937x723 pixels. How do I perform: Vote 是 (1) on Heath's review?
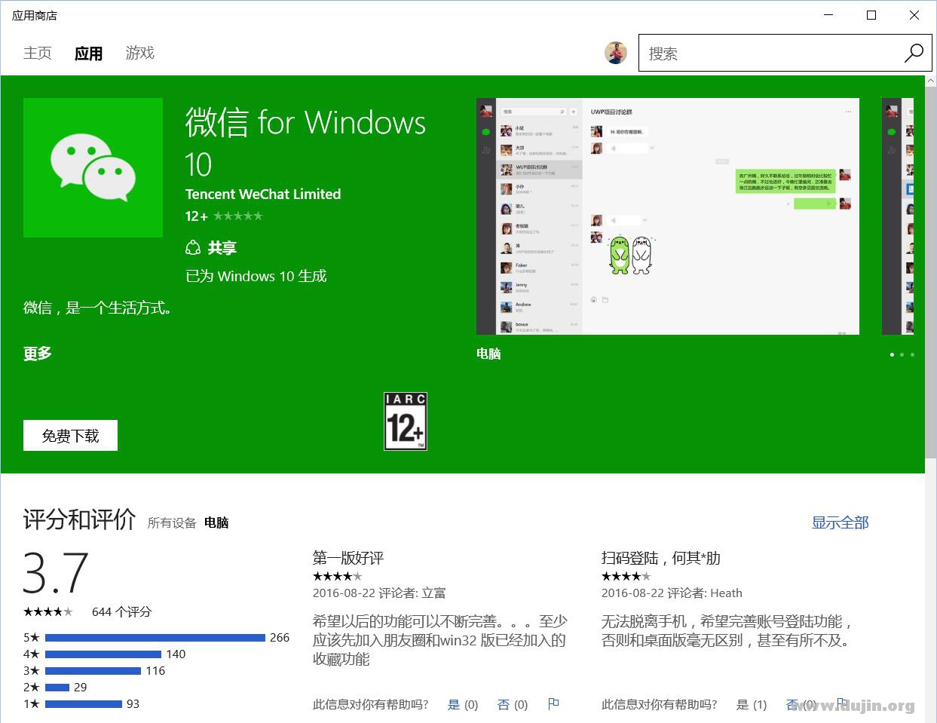pos(752,705)
